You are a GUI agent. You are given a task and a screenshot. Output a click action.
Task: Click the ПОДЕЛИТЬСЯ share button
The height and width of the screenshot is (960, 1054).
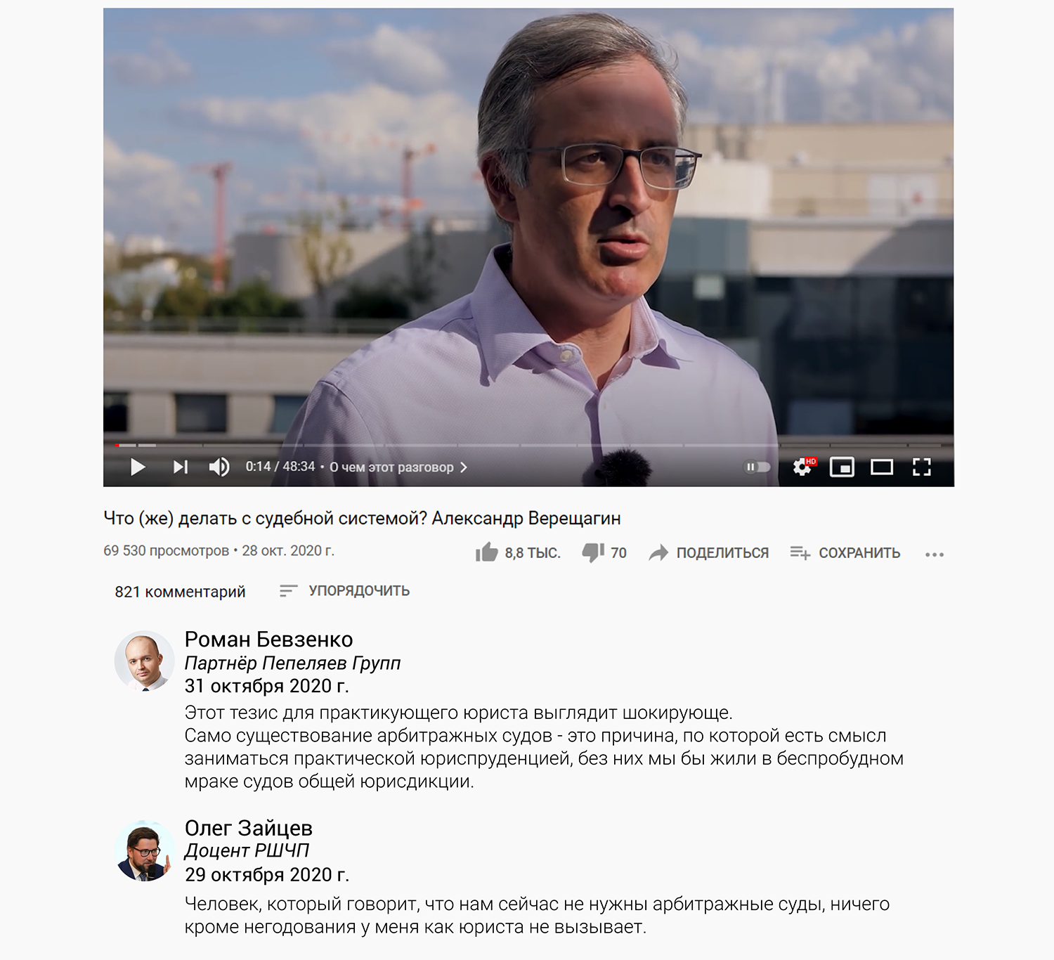(x=709, y=553)
